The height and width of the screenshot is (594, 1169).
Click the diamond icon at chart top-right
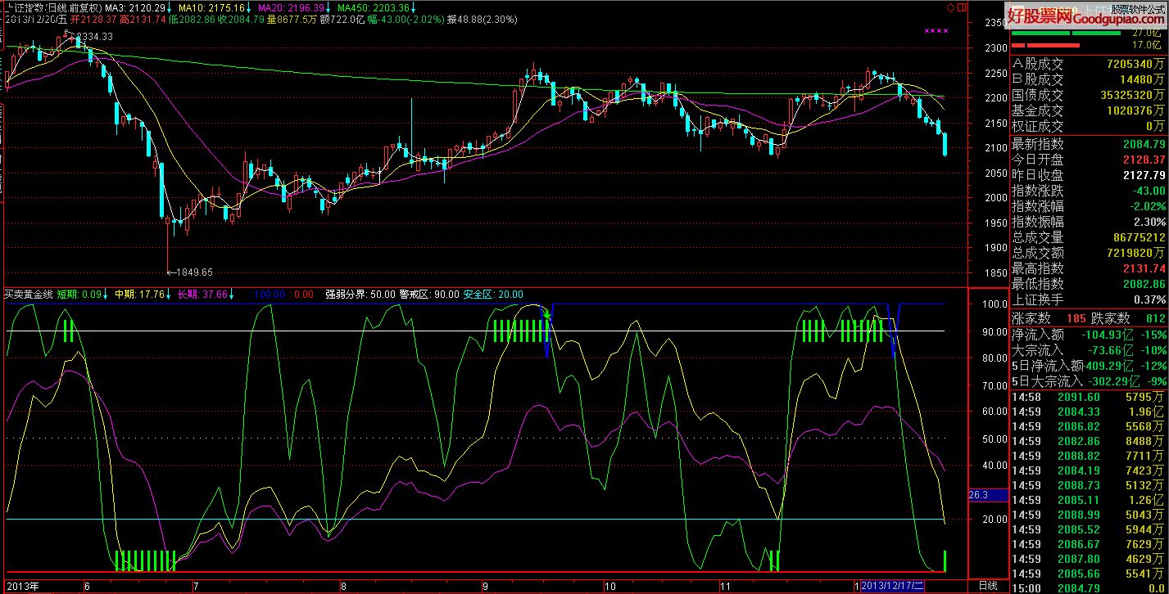pos(950,7)
